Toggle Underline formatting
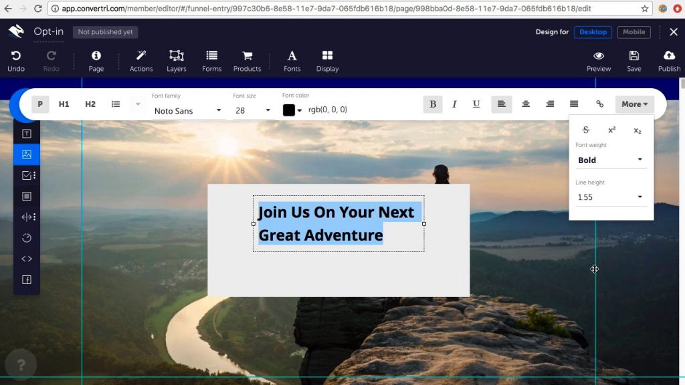 tap(476, 104)
